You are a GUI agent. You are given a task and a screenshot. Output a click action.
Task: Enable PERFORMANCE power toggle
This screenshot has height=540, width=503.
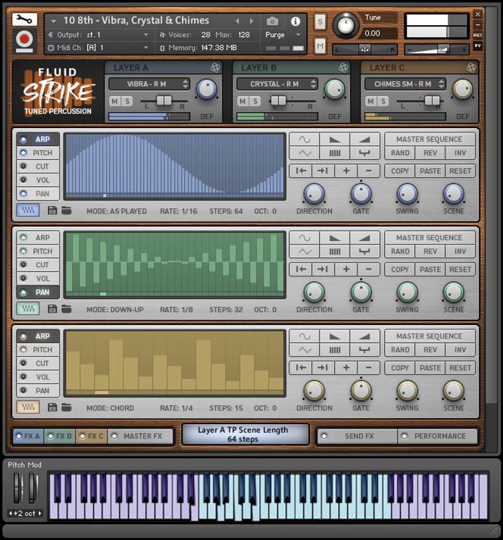(405, 436)
